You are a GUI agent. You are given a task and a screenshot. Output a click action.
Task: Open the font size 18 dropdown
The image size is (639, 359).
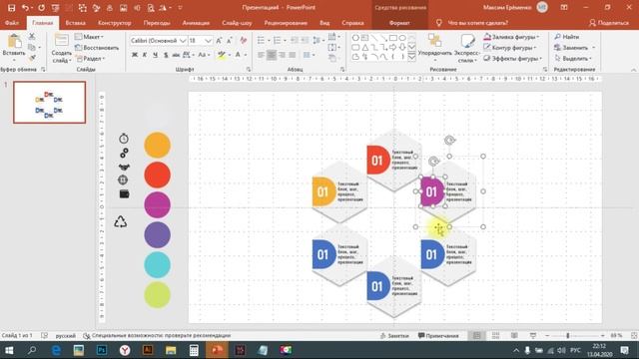tap(209, 41)
